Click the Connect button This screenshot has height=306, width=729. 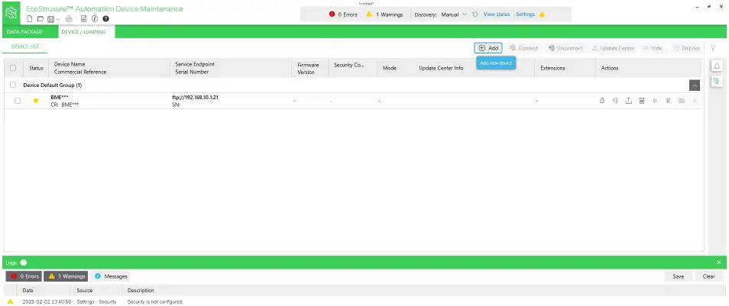[523, 48]
